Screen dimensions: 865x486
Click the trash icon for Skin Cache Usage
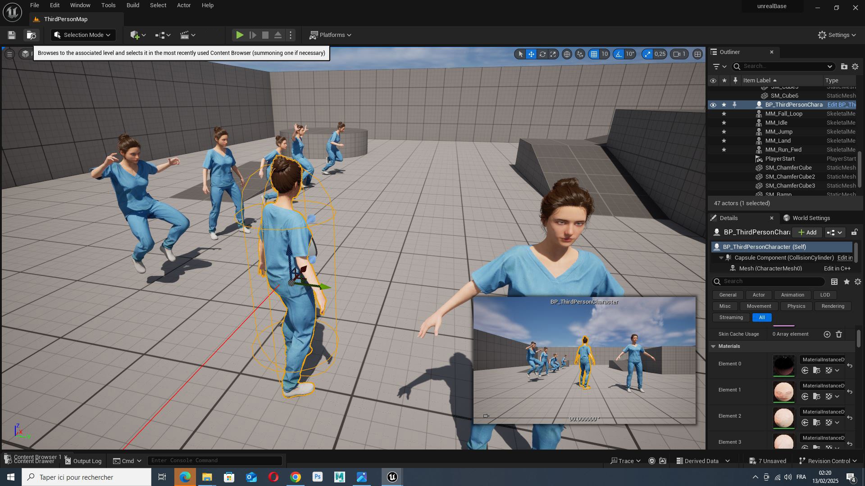pos(839,334)
